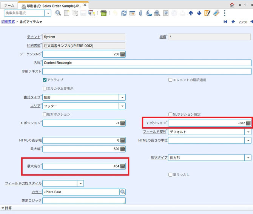This screenshot has height=214, width=253.
Task: Check the 塗りつぶし checkbox
Action: 170,175
